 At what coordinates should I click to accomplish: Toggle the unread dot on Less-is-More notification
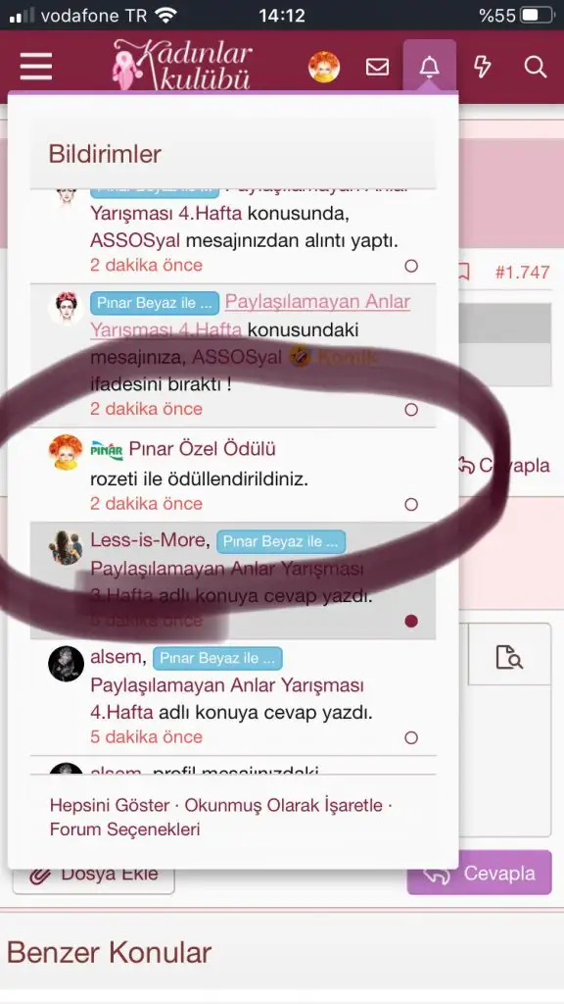click(411, 621)
